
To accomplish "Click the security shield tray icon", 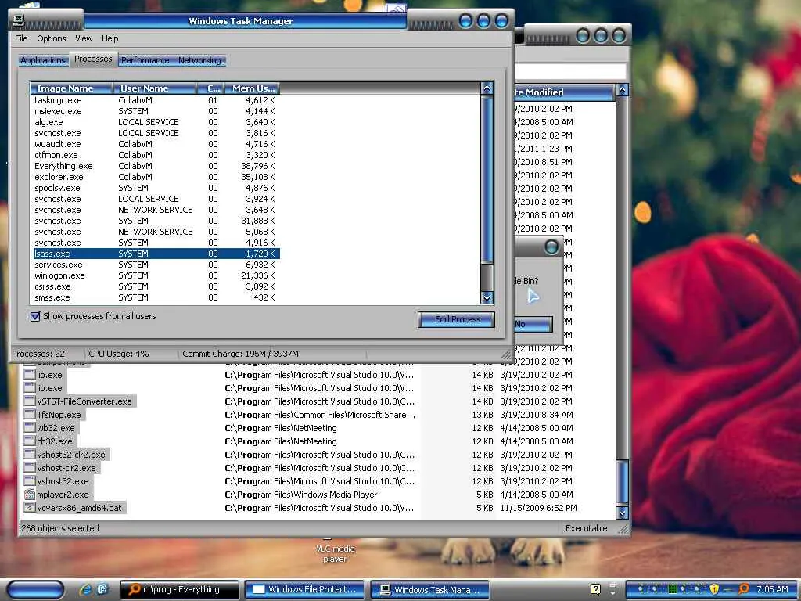I will click(x=714, y=589).
